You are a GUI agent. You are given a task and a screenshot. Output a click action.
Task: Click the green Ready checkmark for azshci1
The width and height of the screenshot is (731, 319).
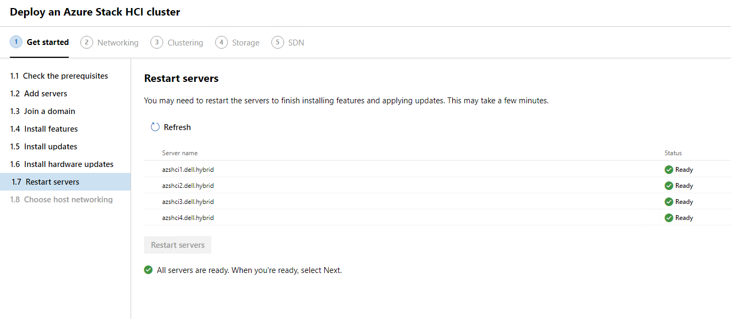pos(668,170)
